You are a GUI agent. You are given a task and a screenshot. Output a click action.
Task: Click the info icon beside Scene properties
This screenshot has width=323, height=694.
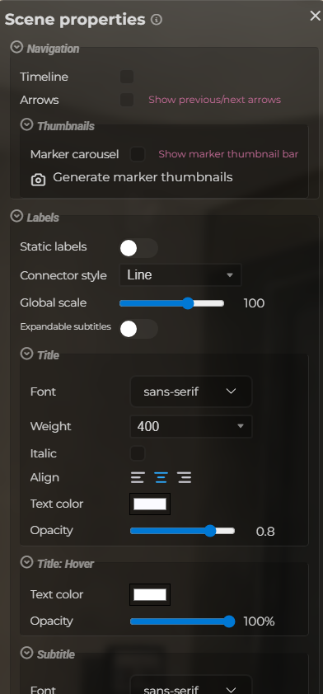pos(157,20)
